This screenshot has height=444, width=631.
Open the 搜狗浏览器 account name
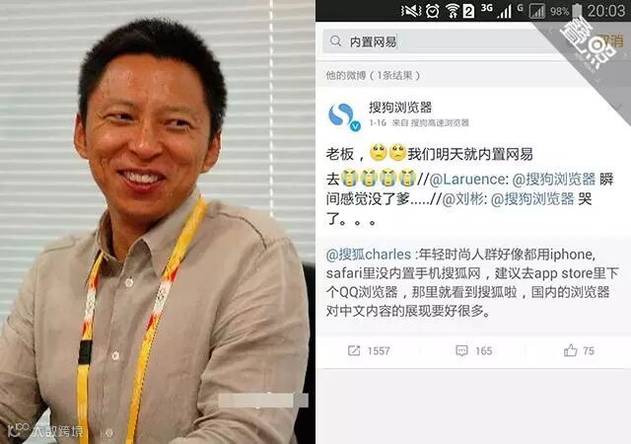pyautogui.click(x=400, y=108)
